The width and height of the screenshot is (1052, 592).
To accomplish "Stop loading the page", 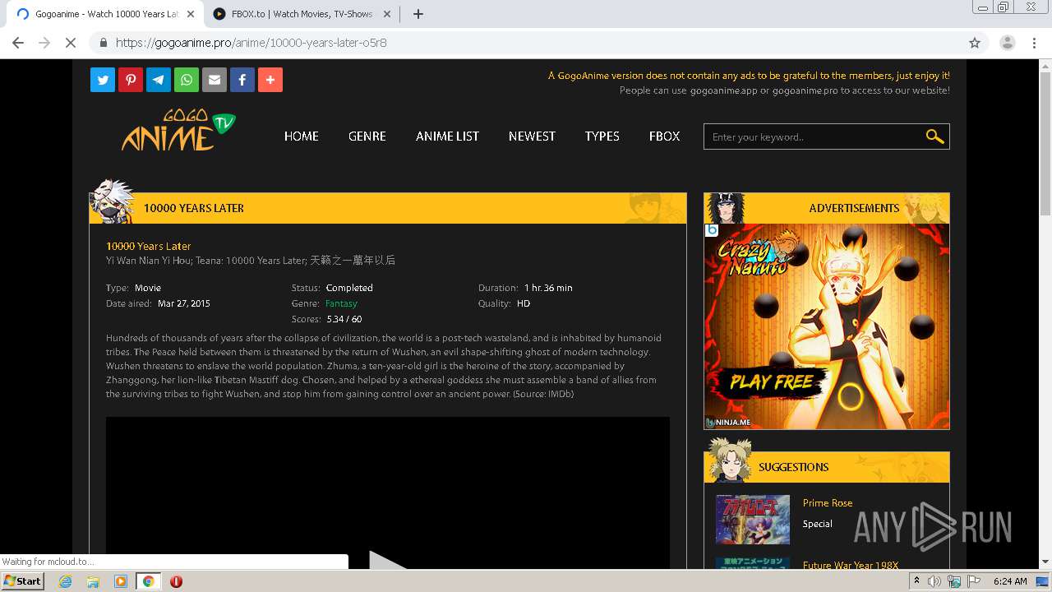I will (x=71, y=43).
